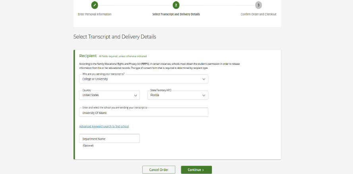Click the Recipient section heading
The height and width of the screenshot is (174, 353).
tap(88, 56)
